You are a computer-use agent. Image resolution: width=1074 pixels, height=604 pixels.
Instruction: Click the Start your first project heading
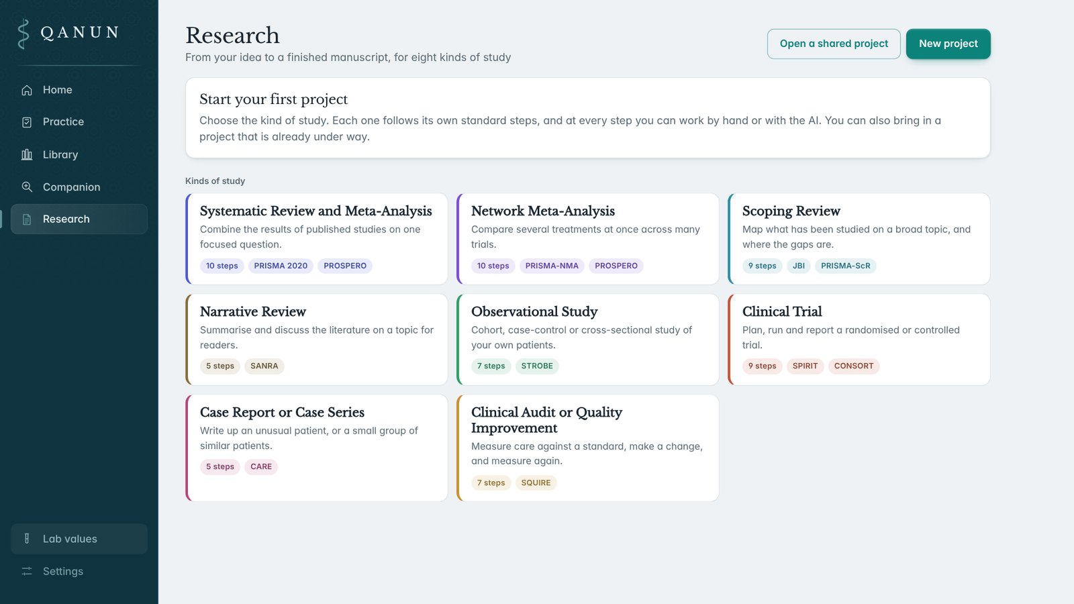274,99
